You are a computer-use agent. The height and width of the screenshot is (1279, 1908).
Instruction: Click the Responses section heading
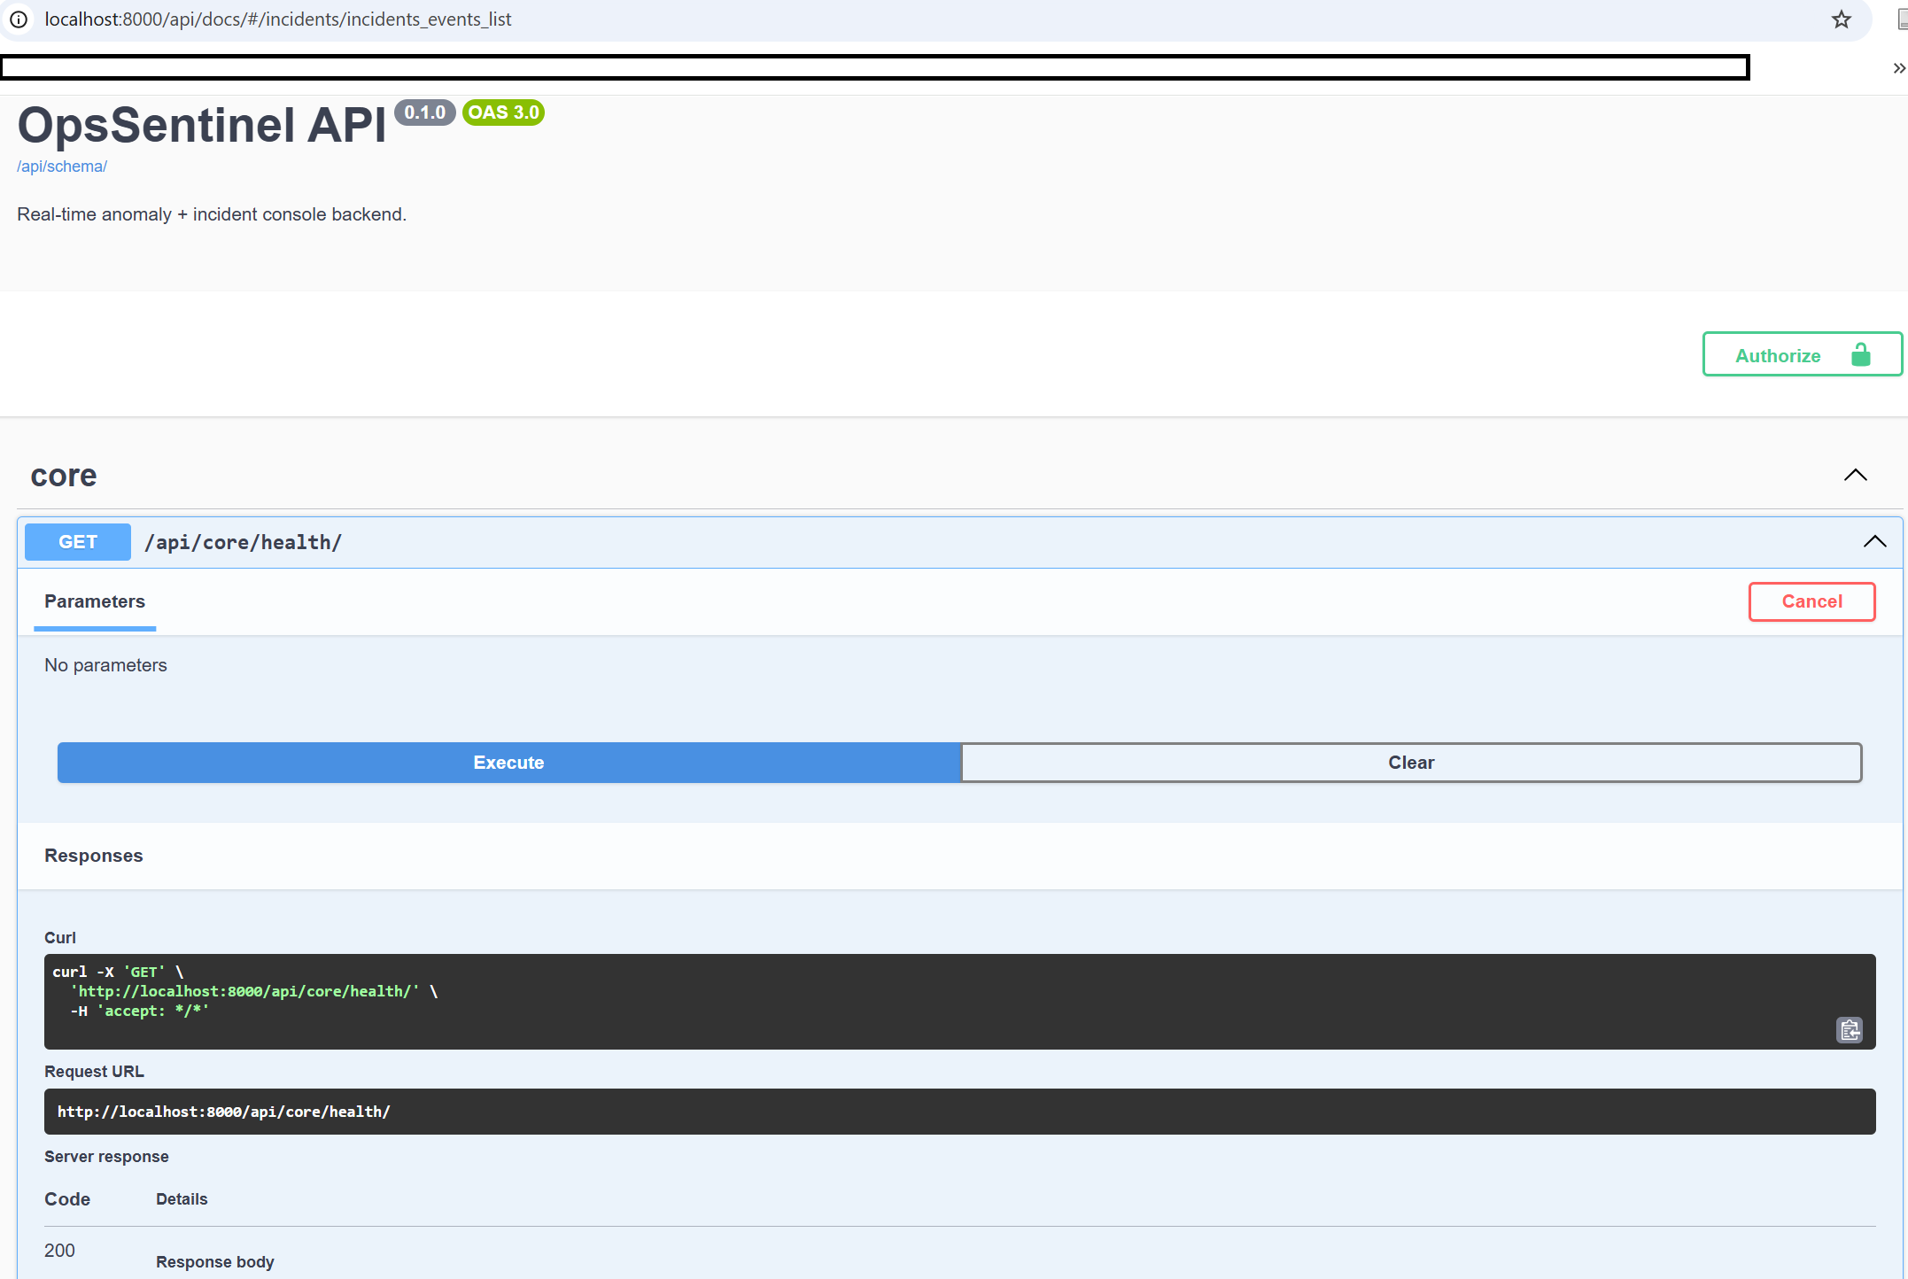coord(93,856)
